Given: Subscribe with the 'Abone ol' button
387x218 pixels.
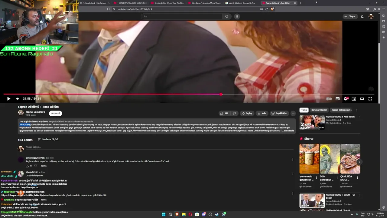Looking at the screenshot, I should [x=55, y=113].
